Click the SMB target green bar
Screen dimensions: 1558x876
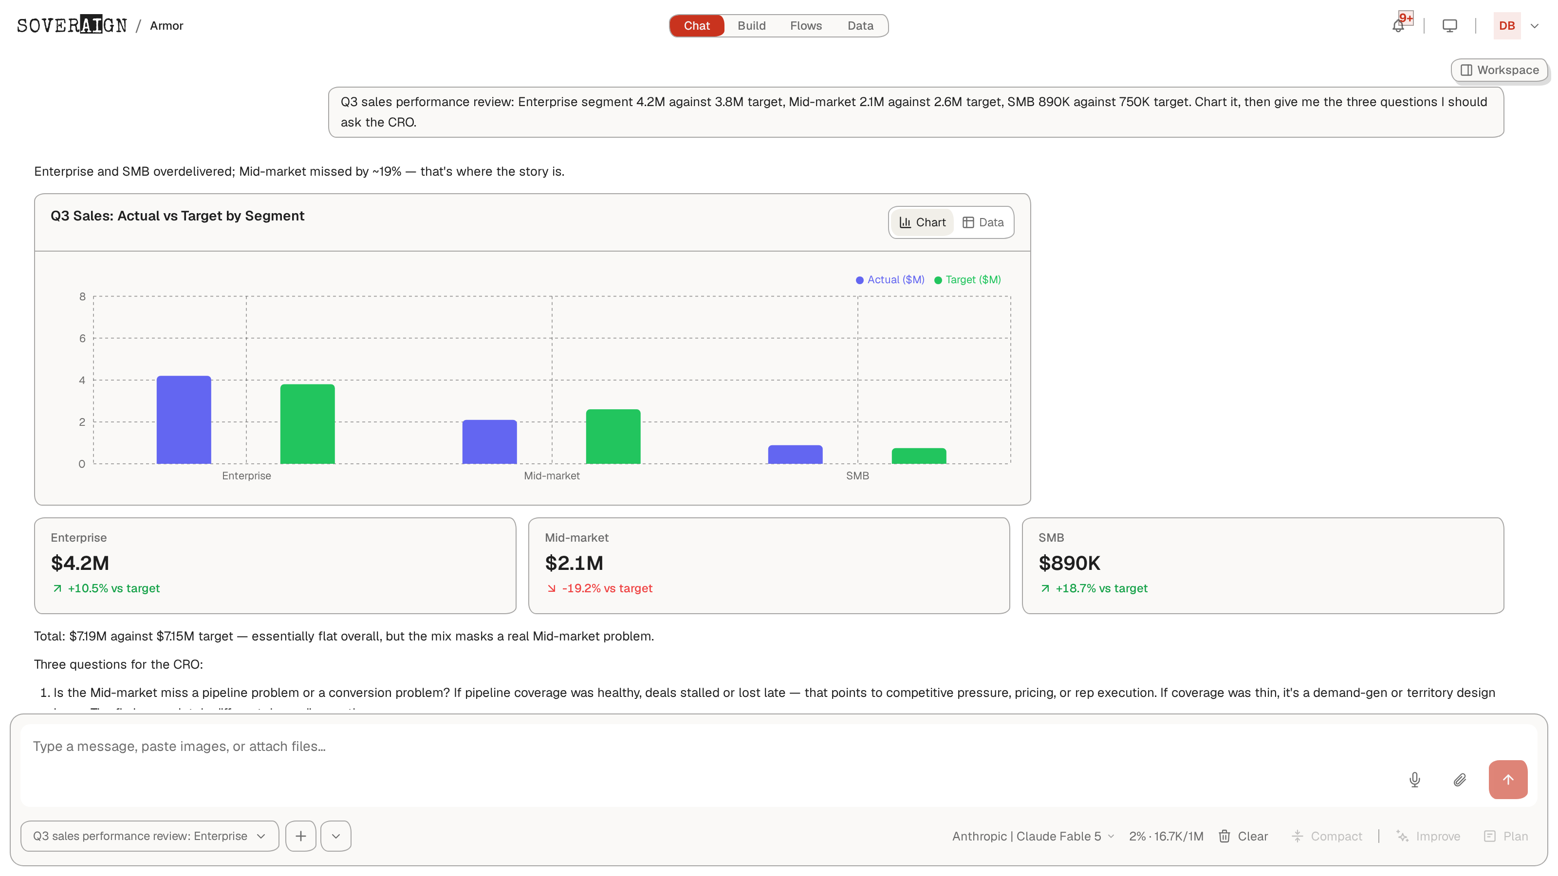tap(919, 456)
